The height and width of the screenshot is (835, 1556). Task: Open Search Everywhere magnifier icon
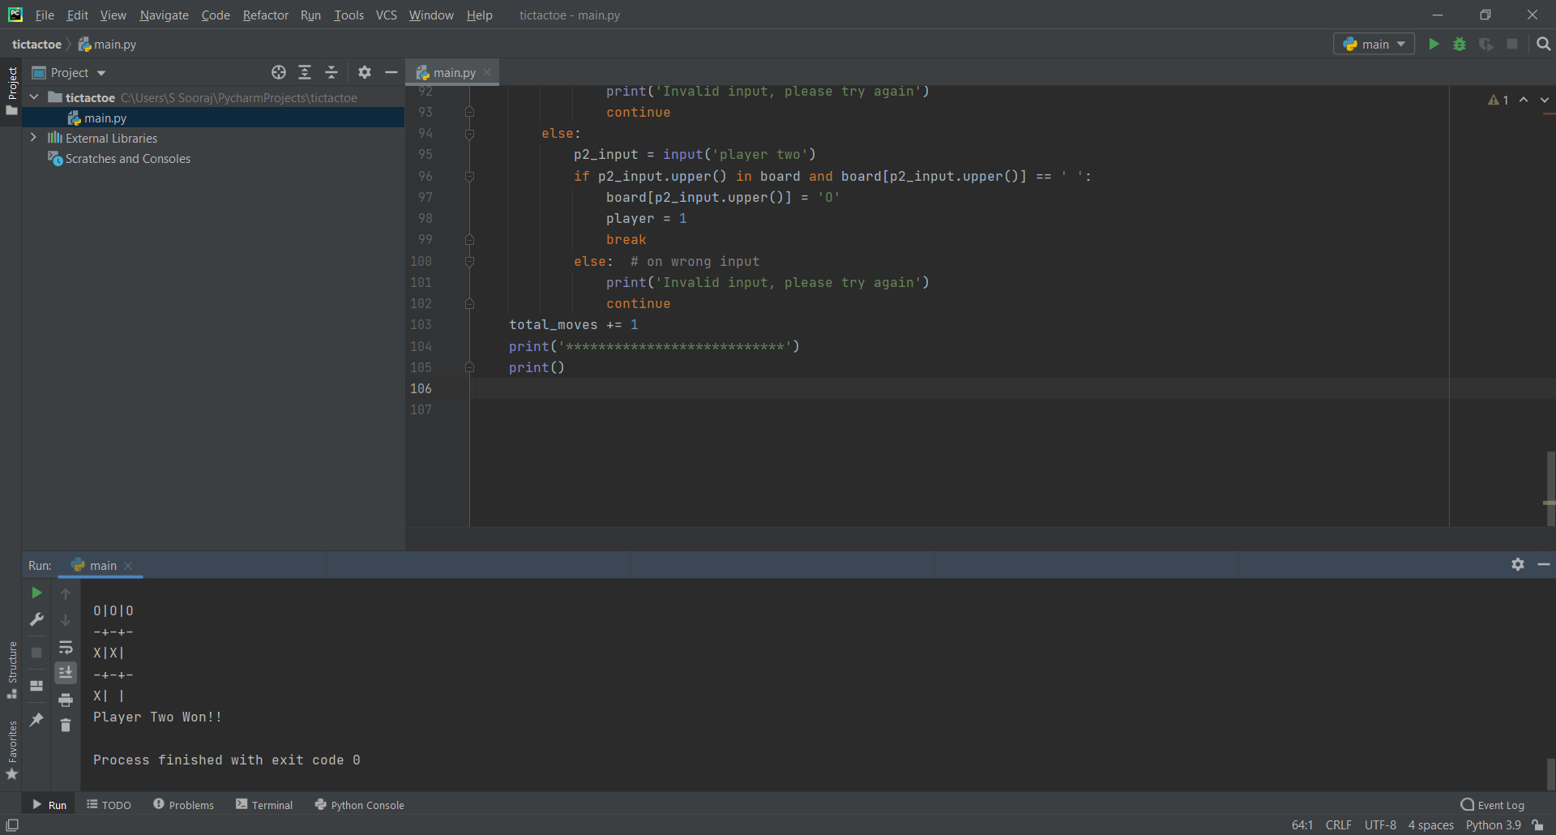1544,44
